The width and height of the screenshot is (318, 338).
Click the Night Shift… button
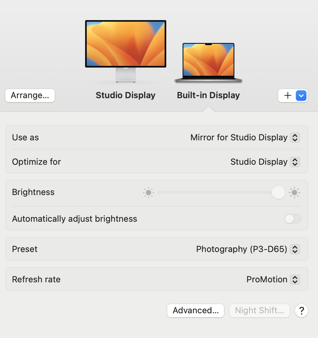click(259, 311)
